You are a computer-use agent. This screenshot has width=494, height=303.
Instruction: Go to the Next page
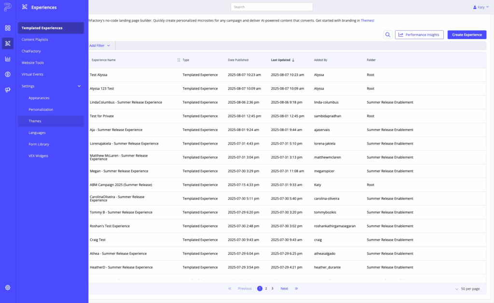click(x=284, y=289)
